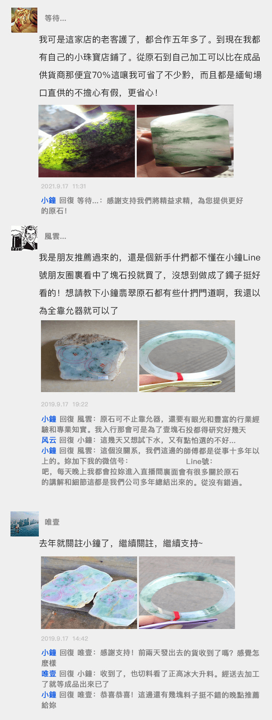
Task: Open jade bangle photo in 唯壹 post
Action: [x=187, y=593]
